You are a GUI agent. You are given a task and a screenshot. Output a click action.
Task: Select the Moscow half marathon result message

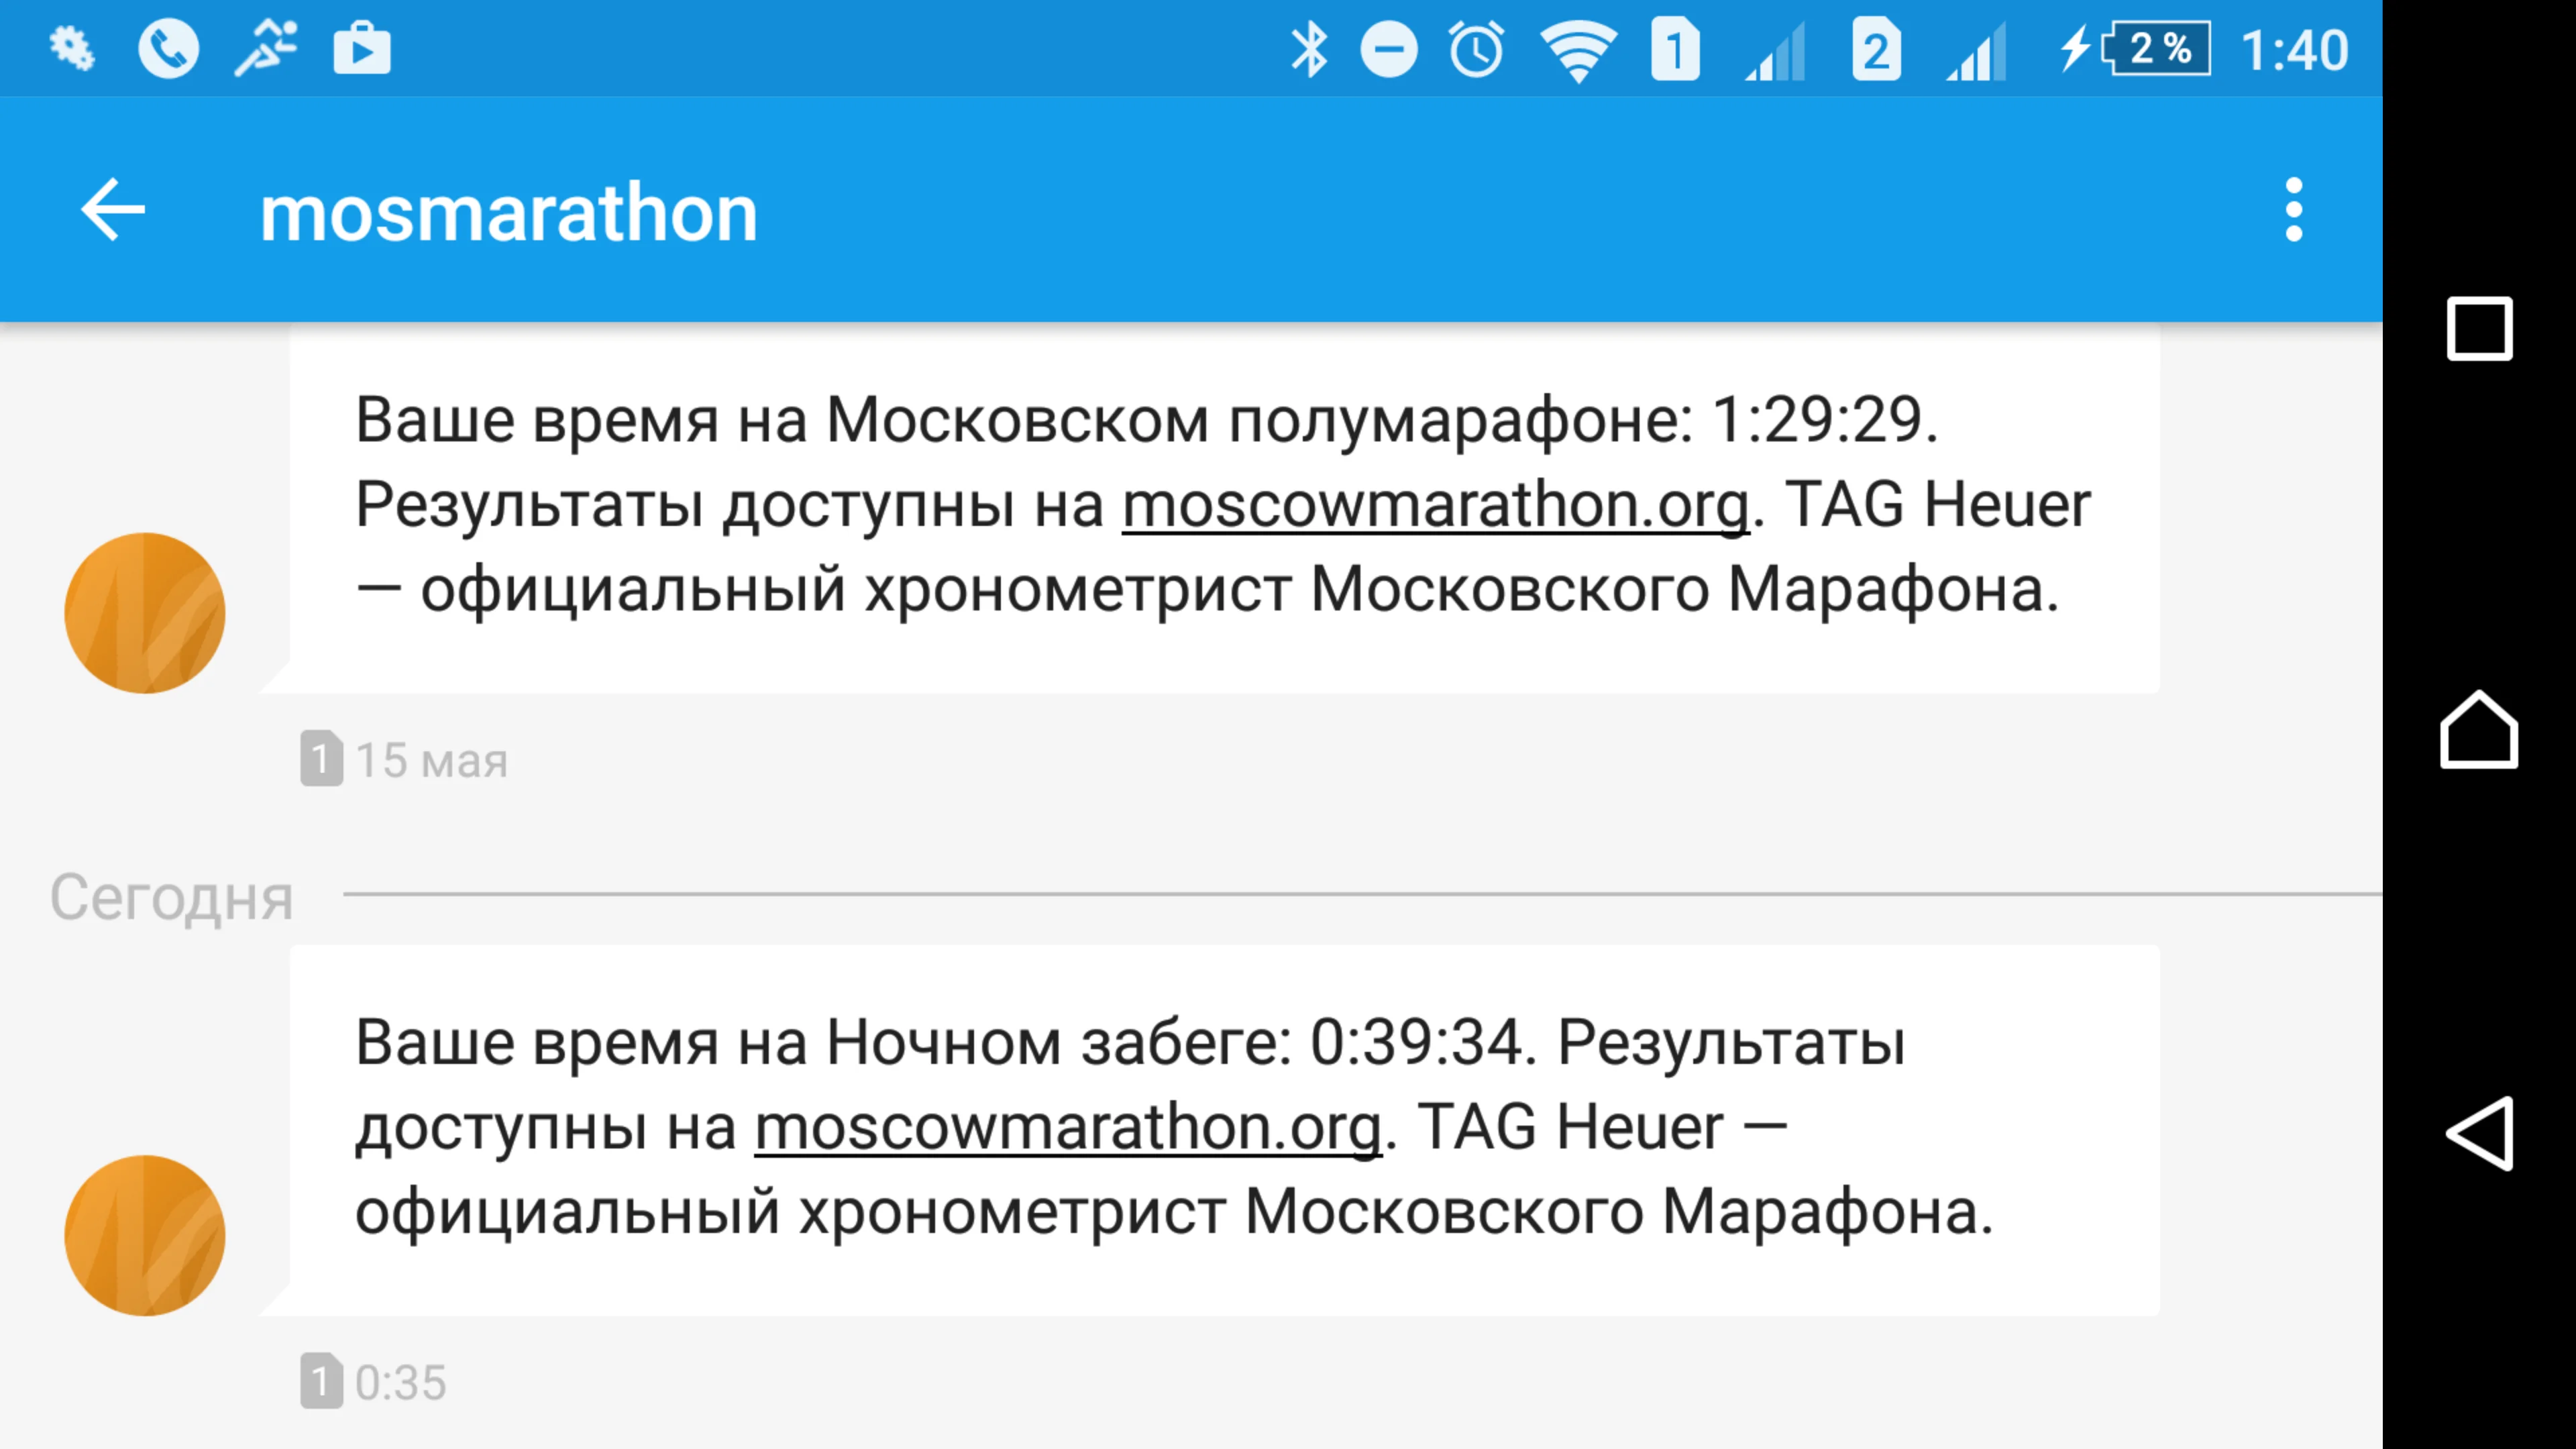point(1224,506)
